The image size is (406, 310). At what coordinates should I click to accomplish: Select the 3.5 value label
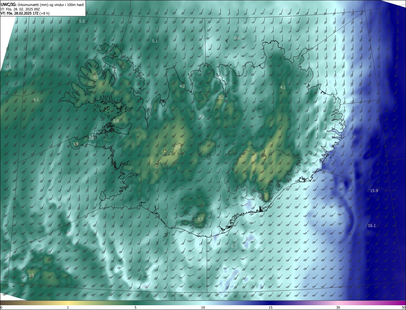(x=31, y=276)
